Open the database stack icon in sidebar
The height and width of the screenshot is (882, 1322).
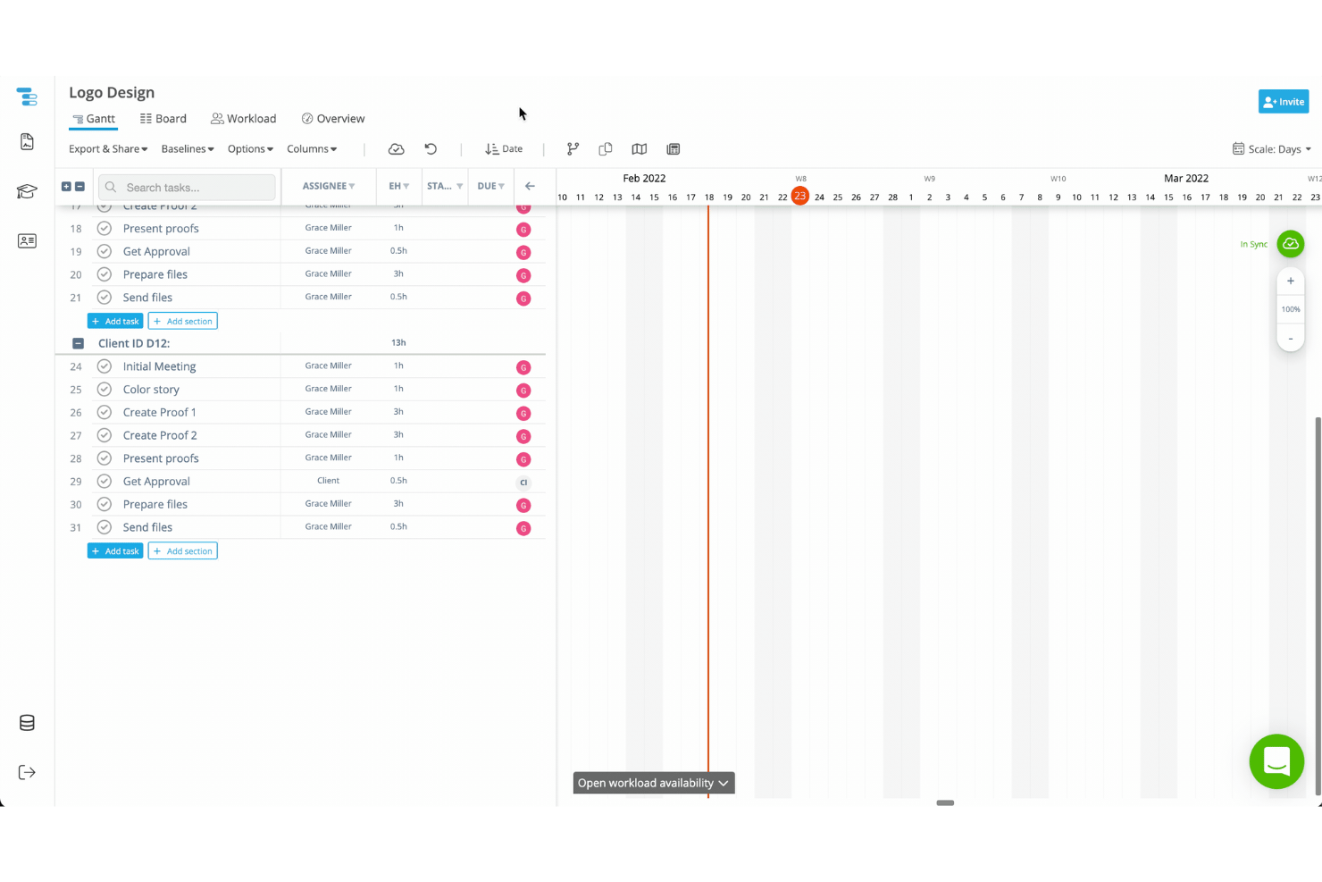click(27, 723)
